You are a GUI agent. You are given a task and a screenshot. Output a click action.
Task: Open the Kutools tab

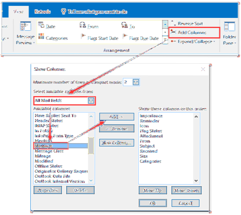click(x=42, y=12)
